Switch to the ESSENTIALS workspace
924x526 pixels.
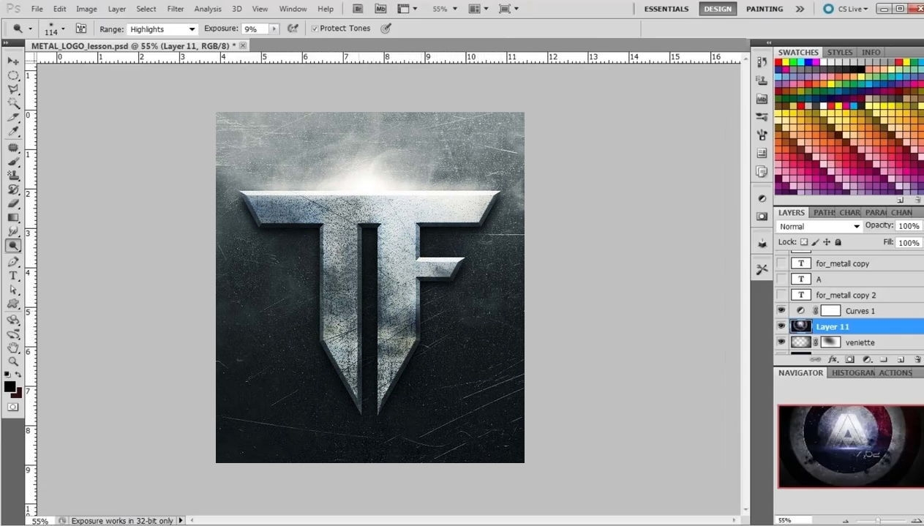pyautogui.click(x=666, y=9)
